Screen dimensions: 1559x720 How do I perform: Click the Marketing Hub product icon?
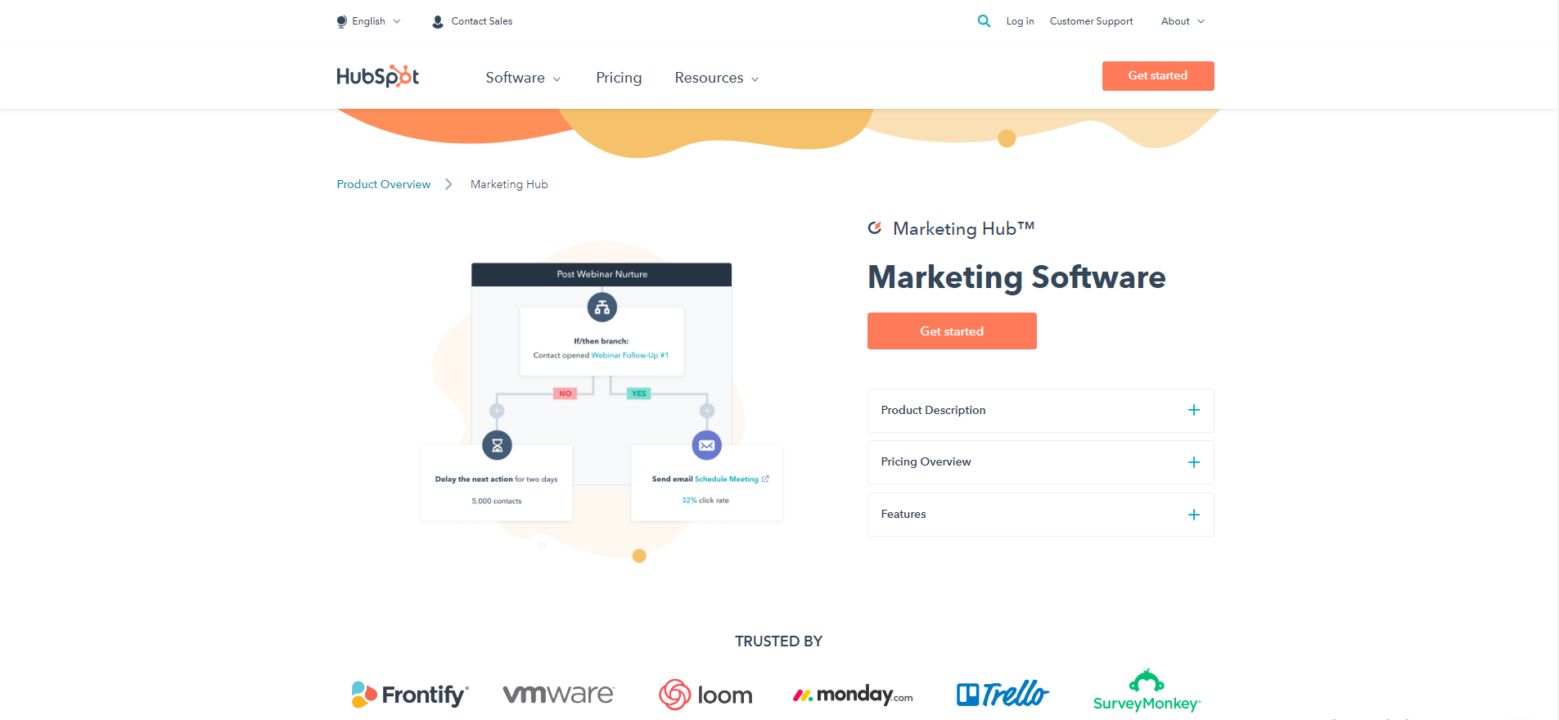pos(875,228)
